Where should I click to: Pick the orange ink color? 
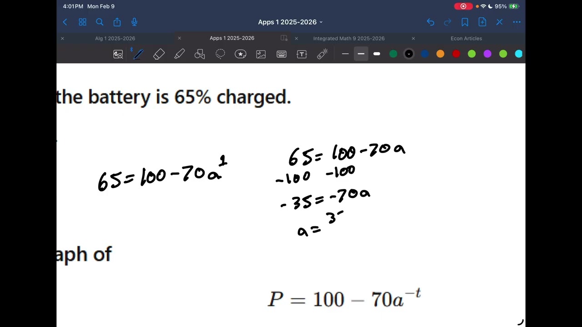440,54
